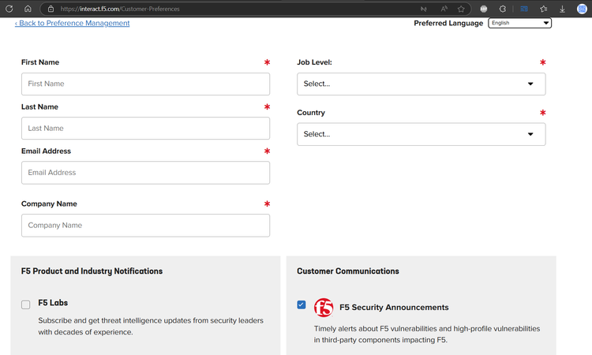The image size is (592, 355).
Task: Select the Company Name input
Action: (145, 225)
